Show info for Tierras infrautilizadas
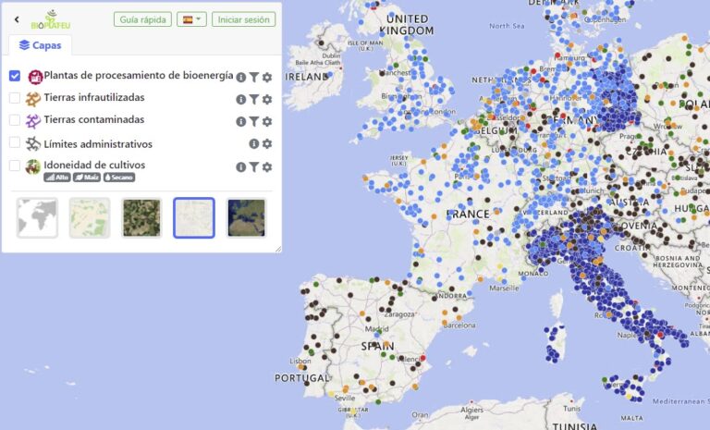Viewport: 710px width, 430px height. coord(241,99)
